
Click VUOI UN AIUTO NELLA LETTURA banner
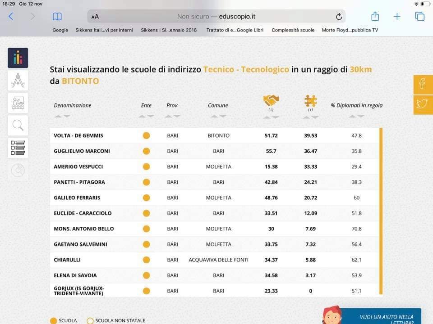pyautogui.click(x=381, y=316)
